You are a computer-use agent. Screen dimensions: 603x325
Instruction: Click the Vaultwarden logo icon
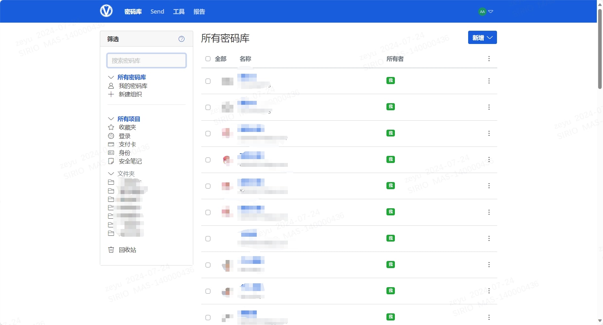106,11
